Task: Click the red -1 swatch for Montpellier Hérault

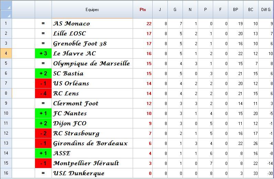Action: pos(43,163)
